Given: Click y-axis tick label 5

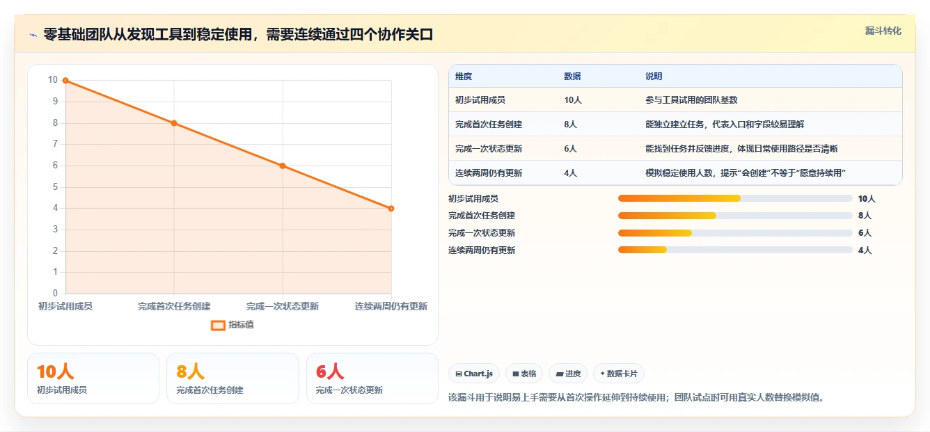Looking at the screenshot, I should pyautogui.click(x=55, y=186).
